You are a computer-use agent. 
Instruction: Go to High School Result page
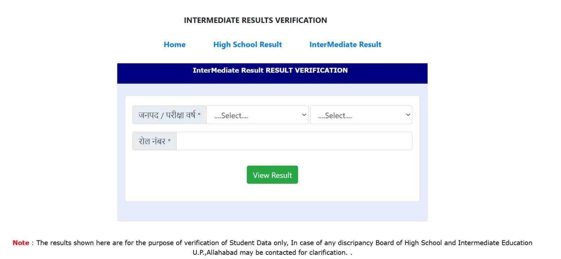[247, 45]
